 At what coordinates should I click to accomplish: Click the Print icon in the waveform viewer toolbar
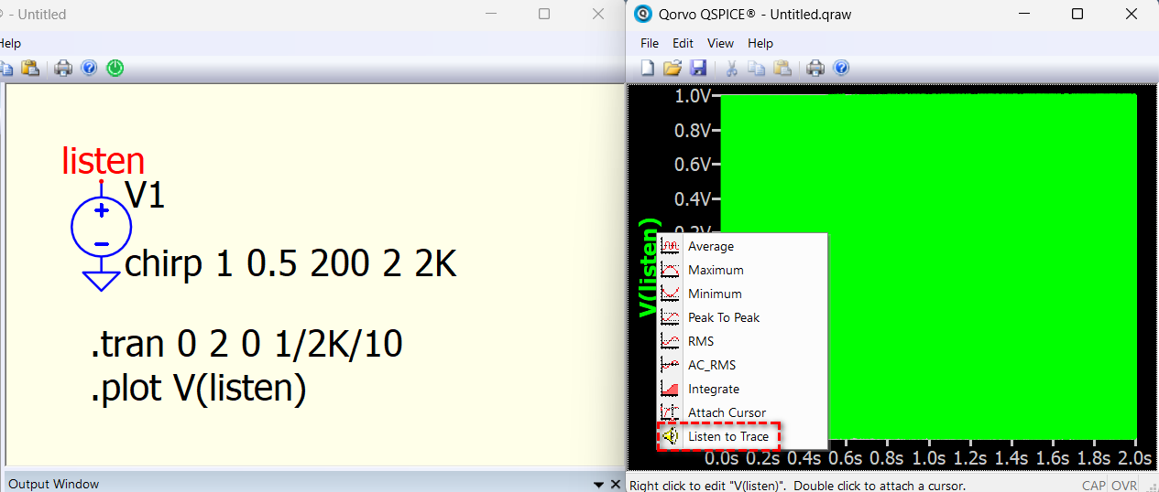[815, 68]
